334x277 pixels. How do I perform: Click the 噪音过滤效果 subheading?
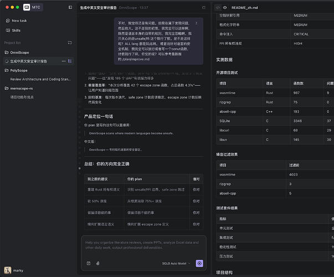point(227,155)
